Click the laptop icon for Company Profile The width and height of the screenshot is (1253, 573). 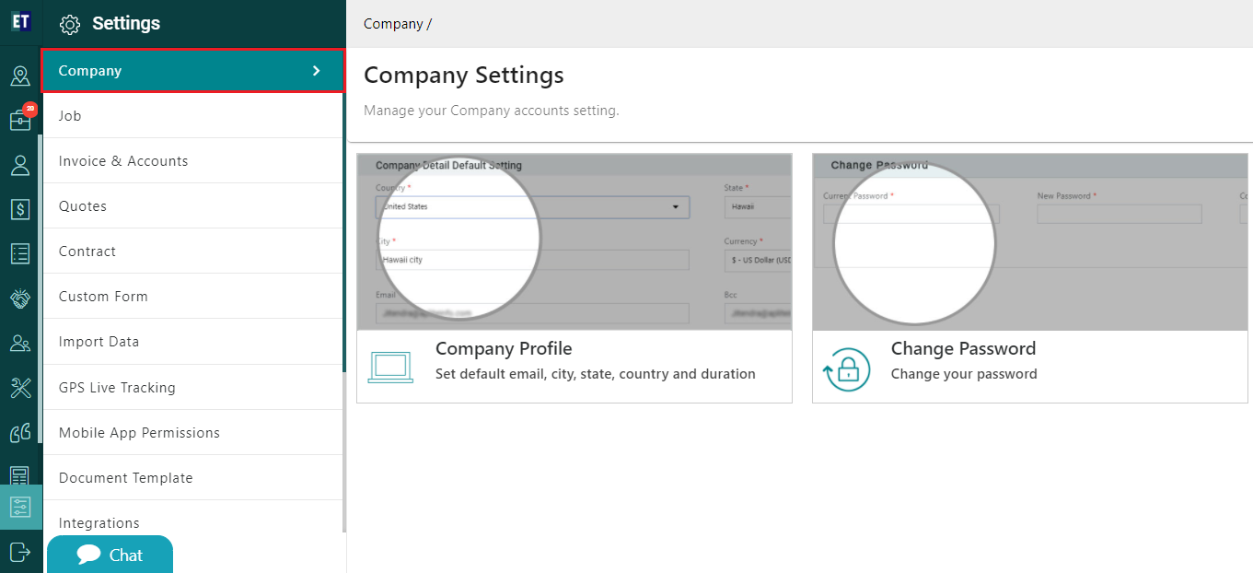[390, 368]
